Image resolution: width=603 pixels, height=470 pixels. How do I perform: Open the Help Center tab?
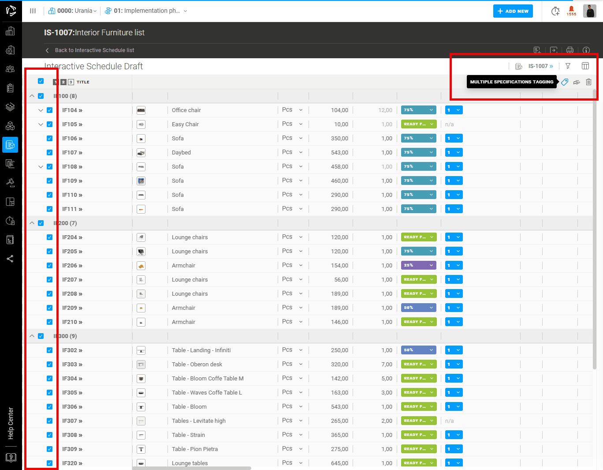(x=11, y=423)
